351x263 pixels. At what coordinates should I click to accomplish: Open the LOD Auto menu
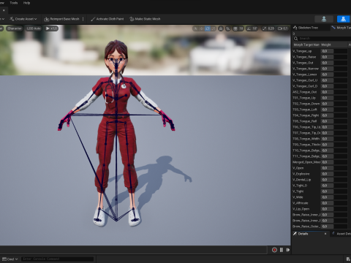[x=34, y=28]
